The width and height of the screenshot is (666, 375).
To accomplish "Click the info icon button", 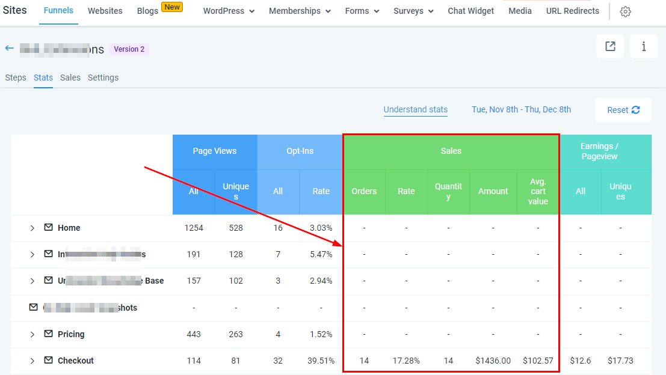I will click(643, 46).
